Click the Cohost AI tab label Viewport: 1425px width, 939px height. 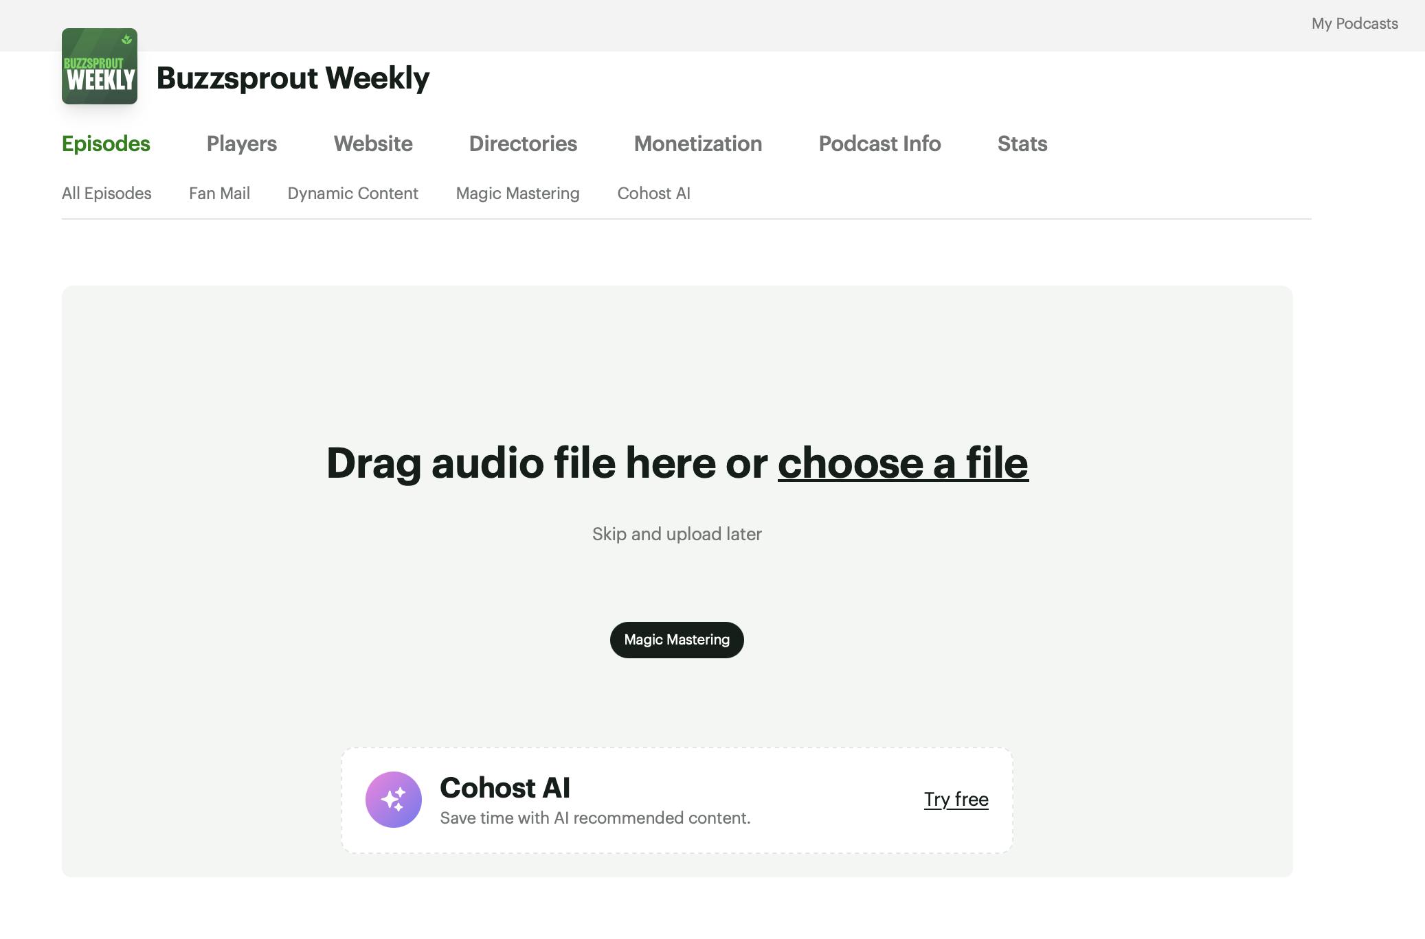[x=653, y=192]
